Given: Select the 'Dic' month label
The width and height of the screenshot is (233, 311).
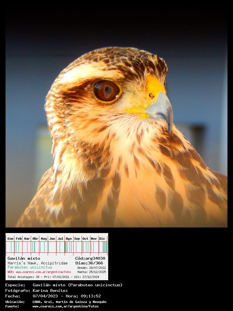Looking at the screenshot, I should click(x=102, y=239).
